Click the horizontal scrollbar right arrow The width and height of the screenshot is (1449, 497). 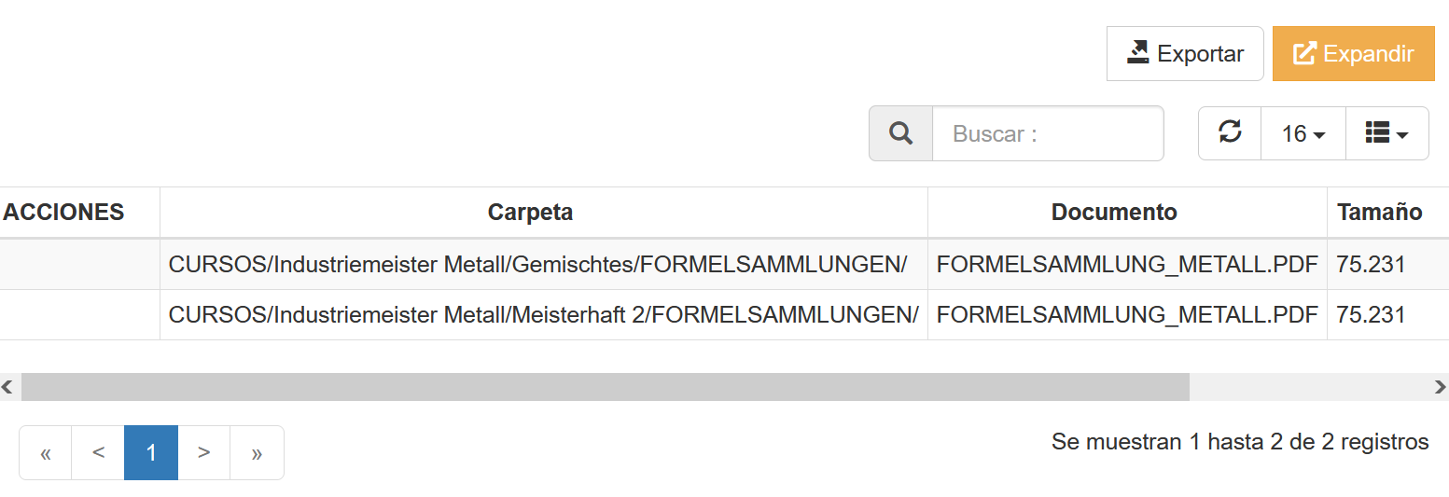tap(1441, 387)
